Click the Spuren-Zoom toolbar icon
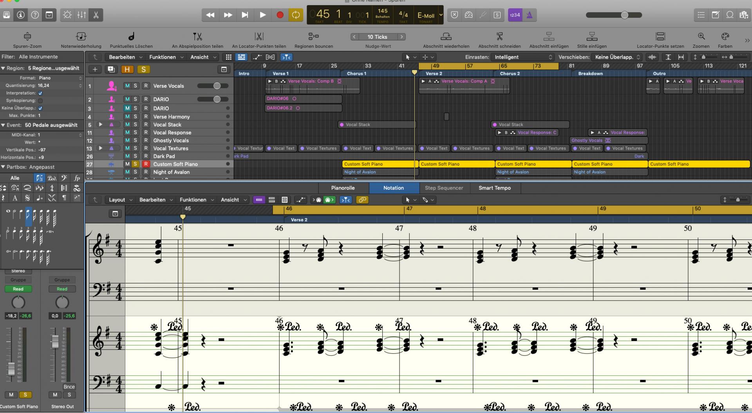Image resolution: width=752 pixels, height=413 pixels. pyautogui.click(x=27, y=36)
